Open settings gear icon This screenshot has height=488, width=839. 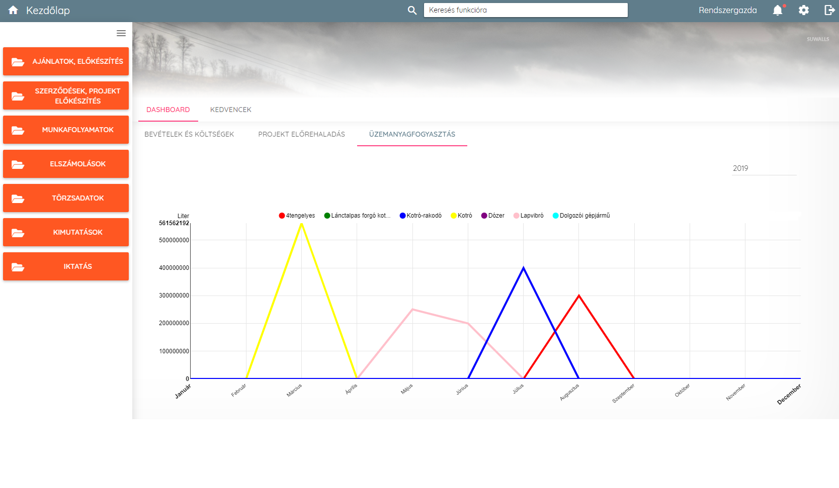tap(804, 11)
